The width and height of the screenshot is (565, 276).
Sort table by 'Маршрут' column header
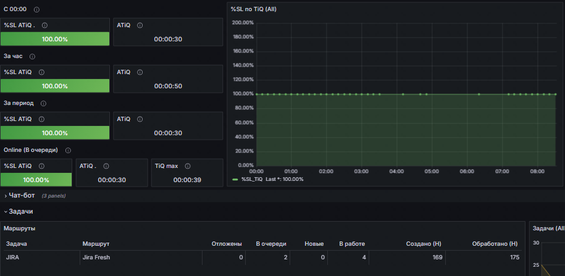pyautogui.click(x=96, y=244)
